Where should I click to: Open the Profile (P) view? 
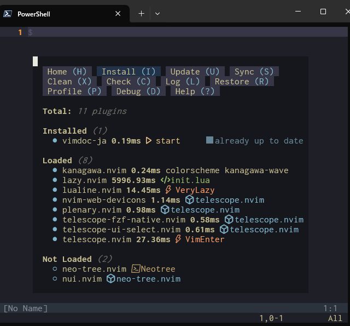pyautogui.click(x=74, y=91)
